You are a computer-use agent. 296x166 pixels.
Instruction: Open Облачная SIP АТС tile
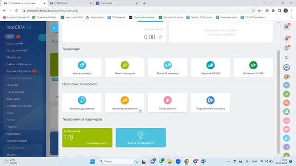[253, 67]
